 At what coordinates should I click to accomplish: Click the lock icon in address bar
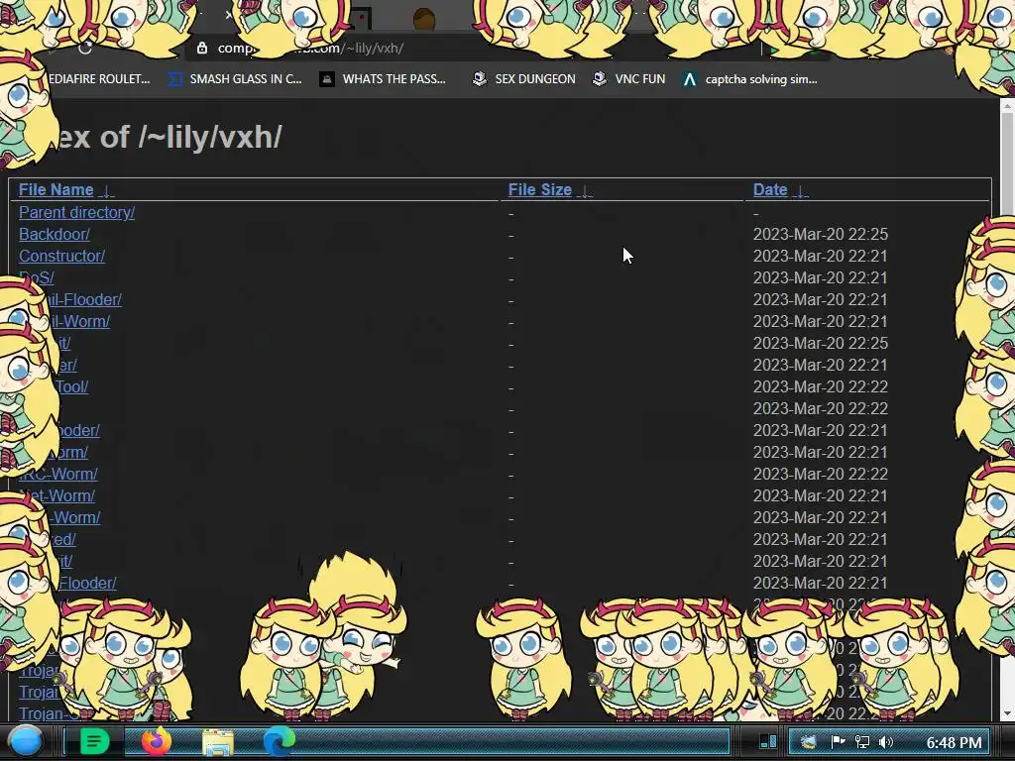click(202, 48)
